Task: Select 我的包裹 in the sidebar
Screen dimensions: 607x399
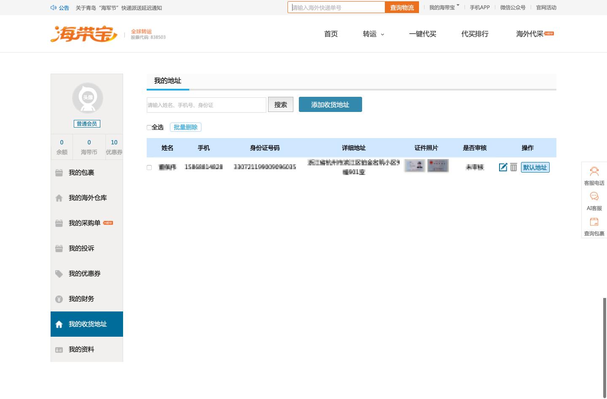Action: point(81,173)
